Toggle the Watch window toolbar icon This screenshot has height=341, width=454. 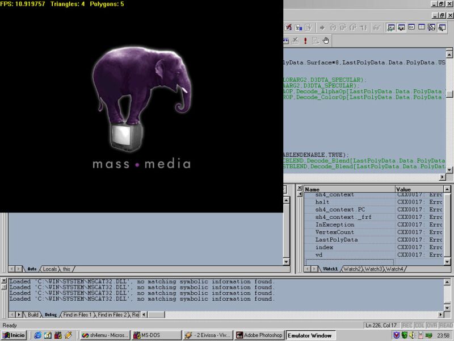pos(391,27)
